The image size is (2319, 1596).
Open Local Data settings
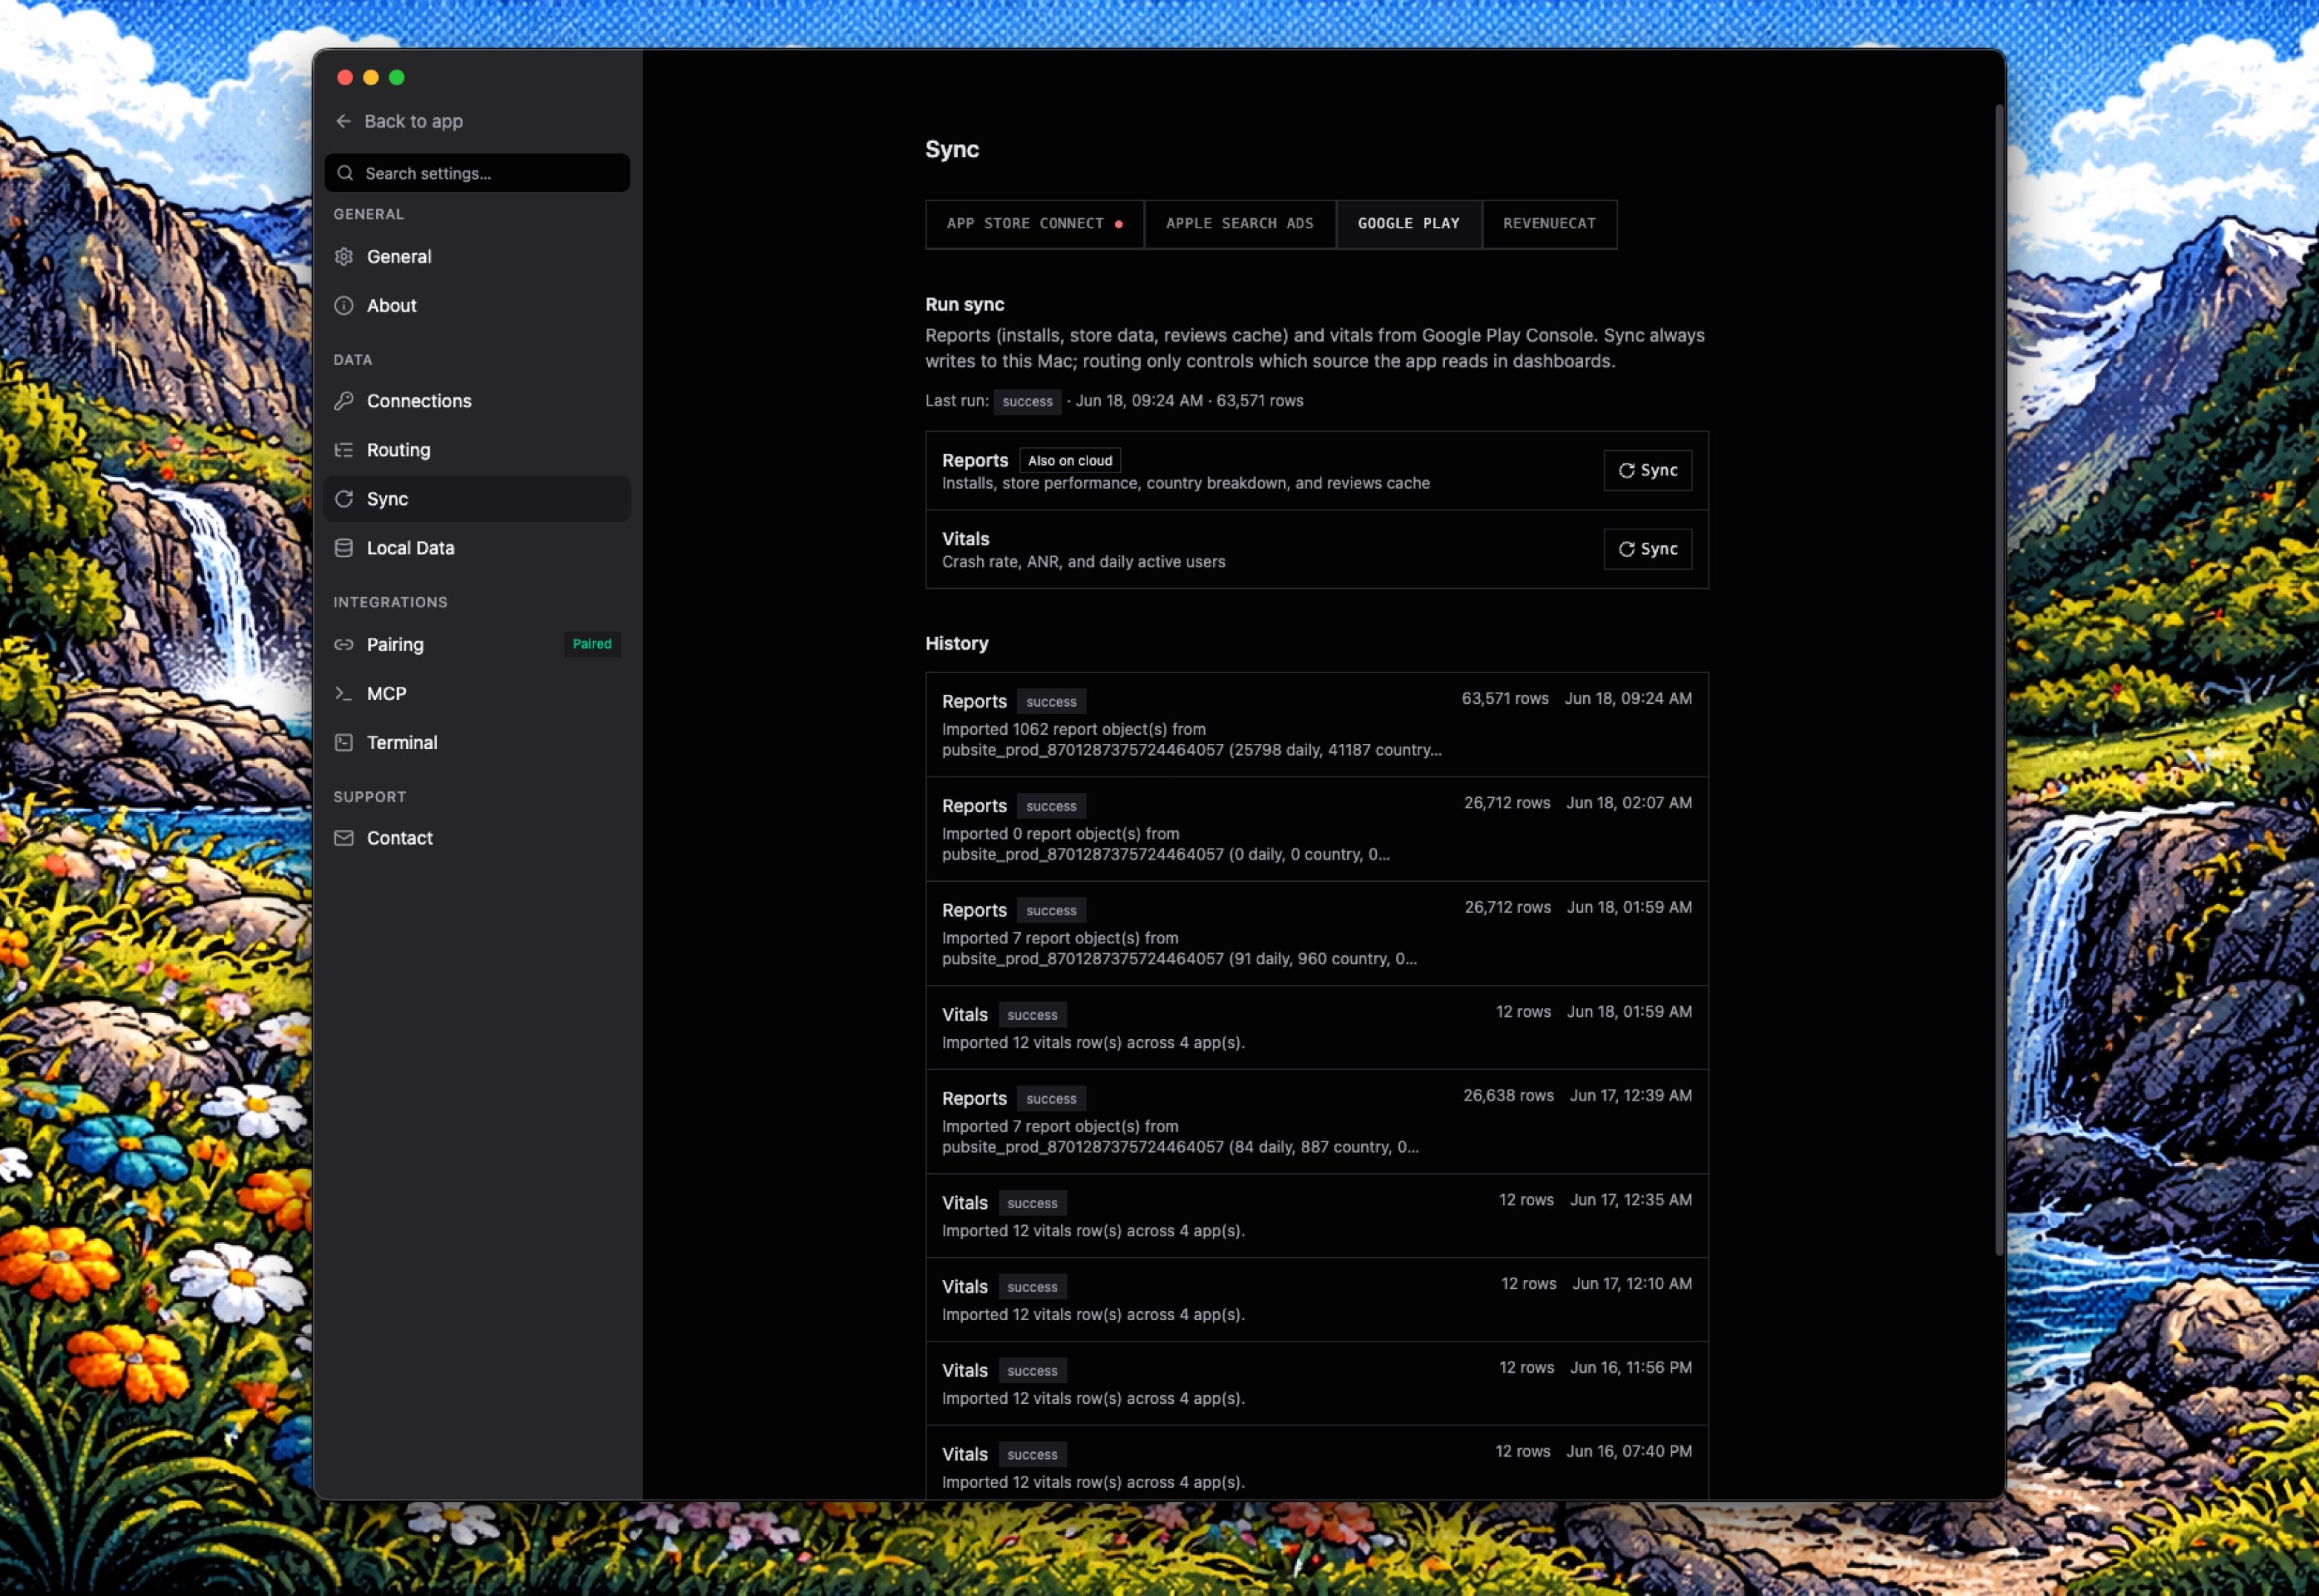[477, 547]
